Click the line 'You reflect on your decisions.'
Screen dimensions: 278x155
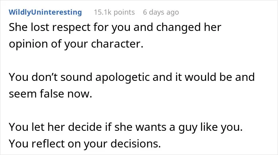point(85,144)
